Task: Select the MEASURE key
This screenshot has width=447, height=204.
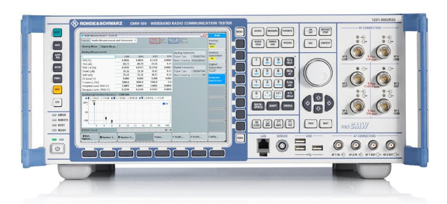Action: [272, 31]
